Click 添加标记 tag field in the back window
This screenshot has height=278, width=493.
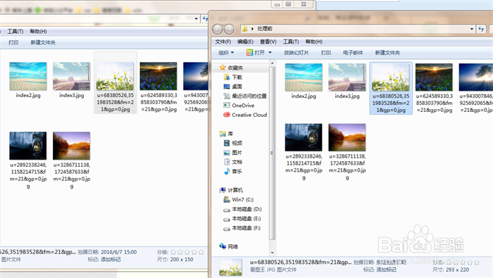pyautogui.click(x=111, y=260)
